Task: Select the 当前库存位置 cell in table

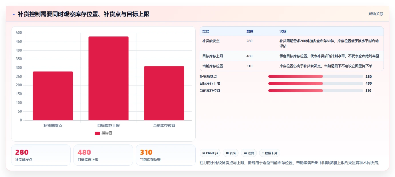Action: (x=213, y=66)
